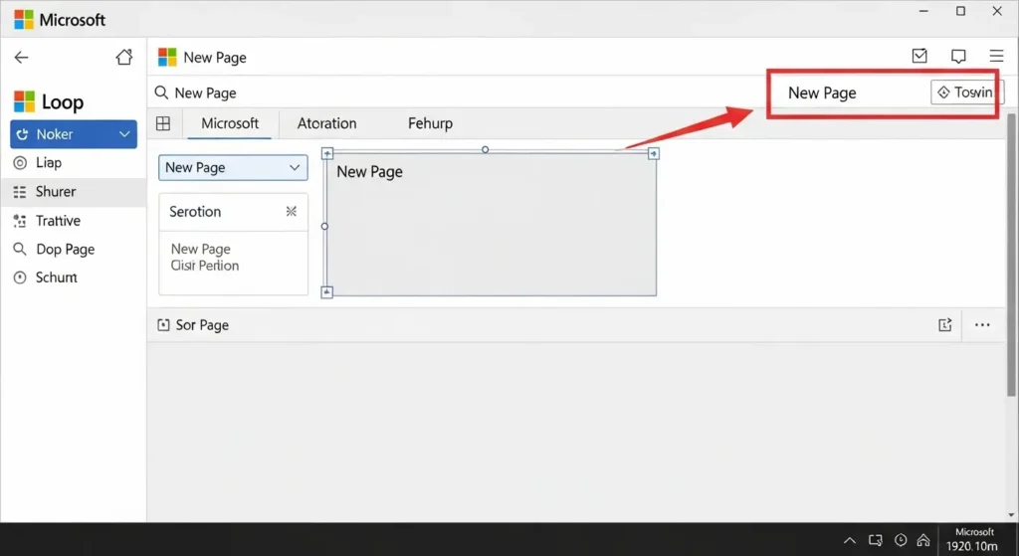Click the Trattive icon in the sidebar
1019x556 pixels.
tap(20, 221)
